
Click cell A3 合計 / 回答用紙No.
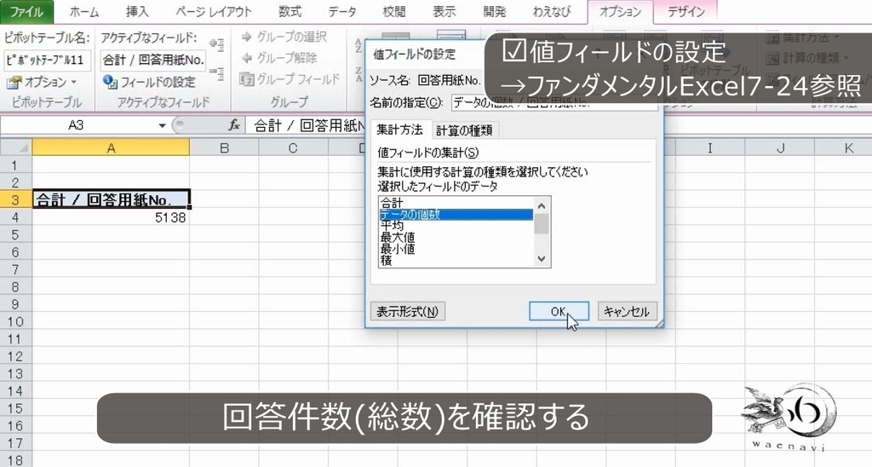pos(111,199)
